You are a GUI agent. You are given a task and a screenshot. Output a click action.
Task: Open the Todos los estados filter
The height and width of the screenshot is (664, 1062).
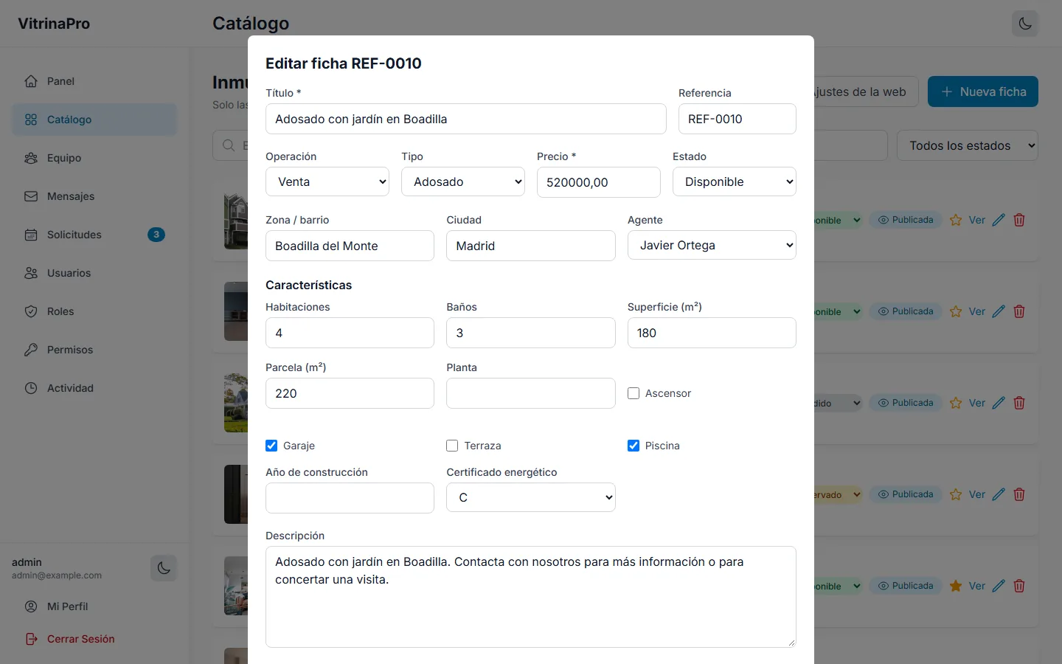[x=968, y=145]
